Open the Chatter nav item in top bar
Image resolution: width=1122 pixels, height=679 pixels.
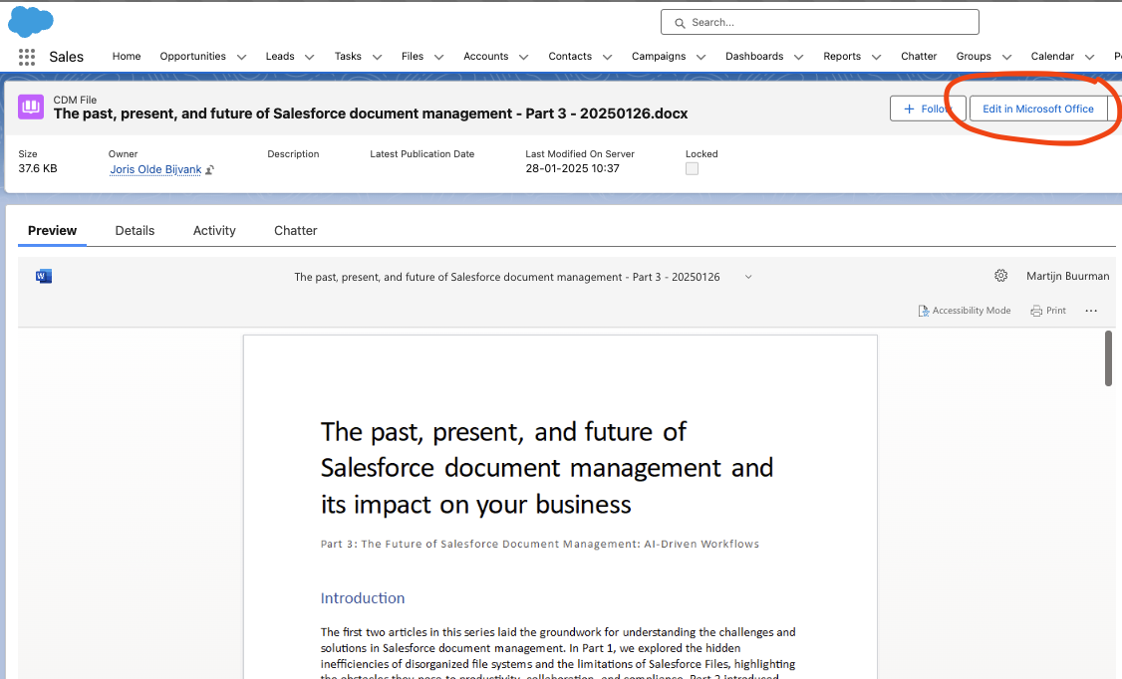coord(919,56)
